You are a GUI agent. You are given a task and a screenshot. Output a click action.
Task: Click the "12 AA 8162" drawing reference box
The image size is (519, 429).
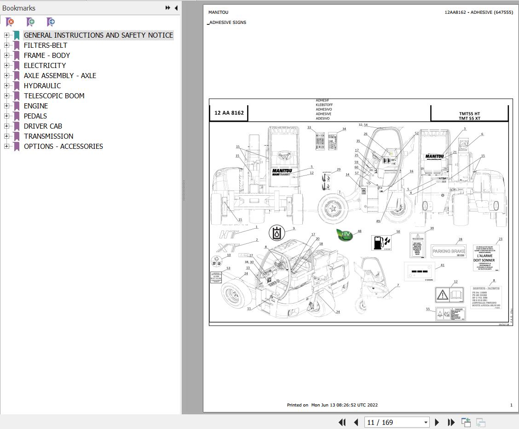229,113
